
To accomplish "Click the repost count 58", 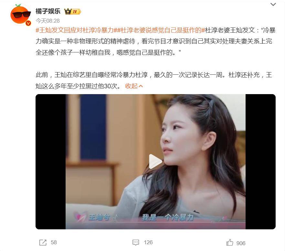I will click(x=54, y=243).
